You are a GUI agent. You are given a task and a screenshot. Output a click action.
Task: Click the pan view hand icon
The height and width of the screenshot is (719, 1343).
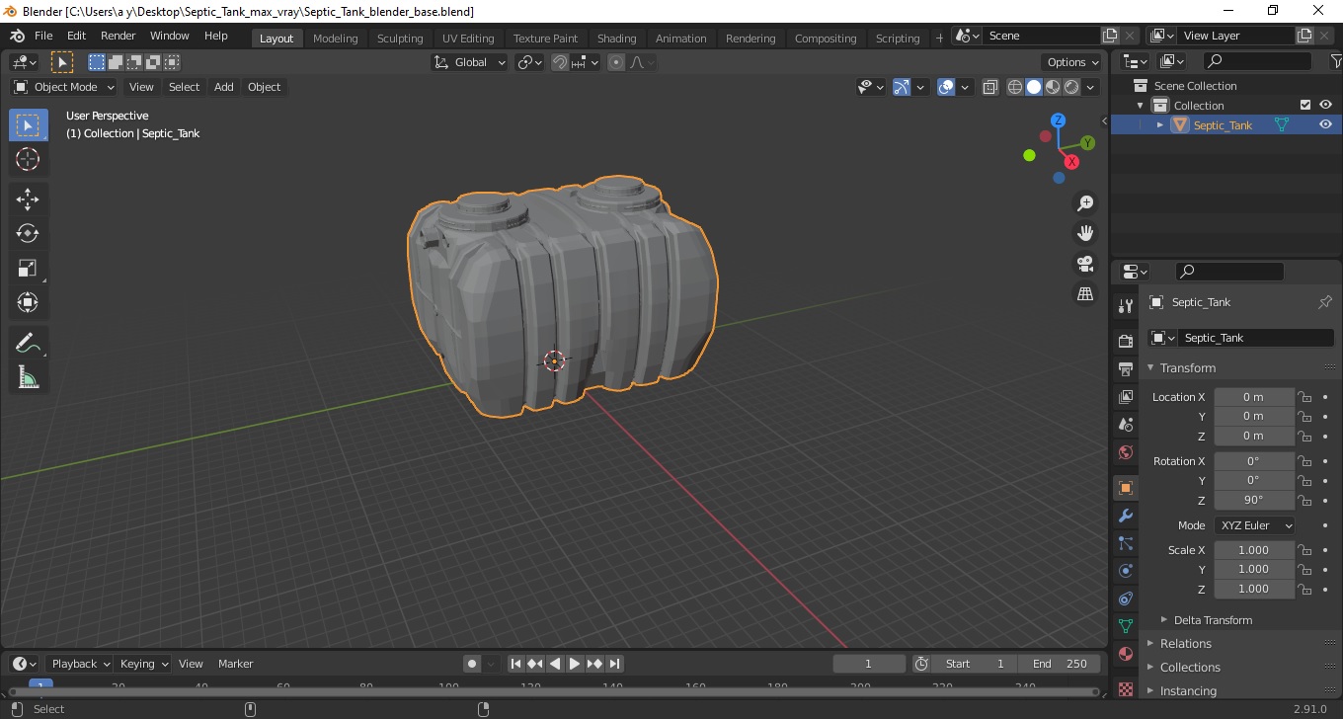tap(1085, 233)
